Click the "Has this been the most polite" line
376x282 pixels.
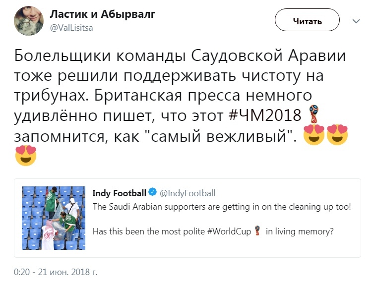144,230
